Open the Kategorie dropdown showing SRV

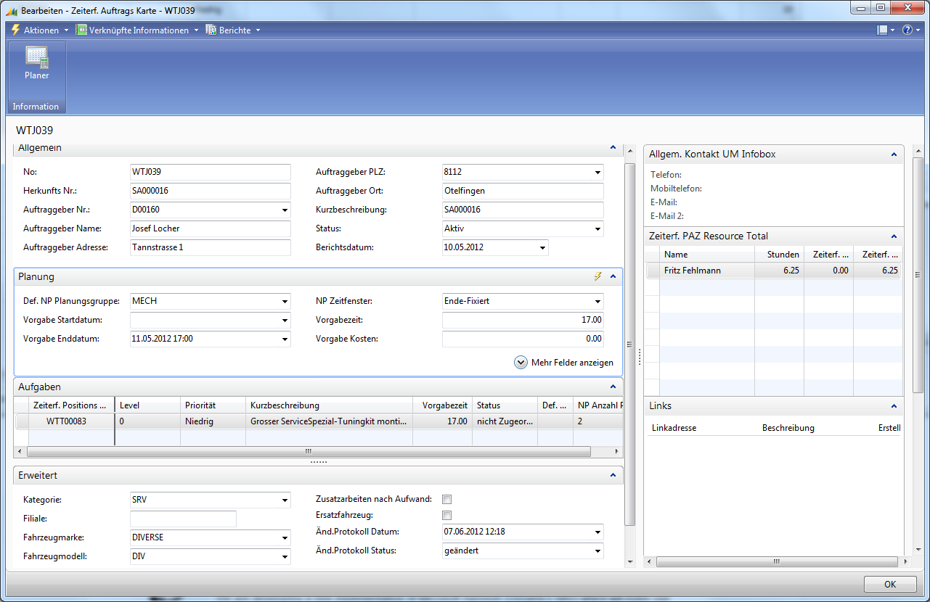284,500
